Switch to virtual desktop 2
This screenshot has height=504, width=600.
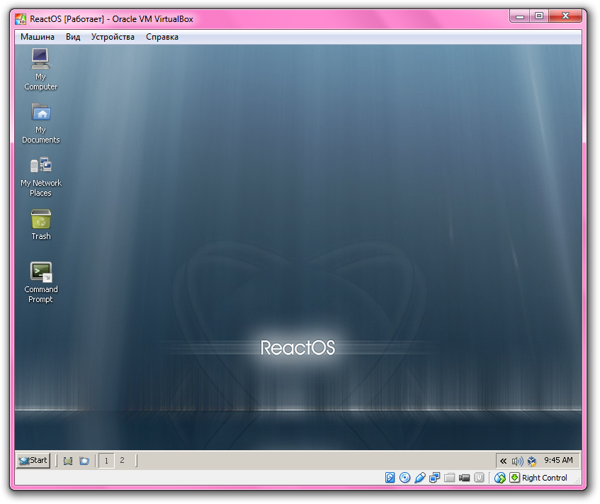coord(122,460)
